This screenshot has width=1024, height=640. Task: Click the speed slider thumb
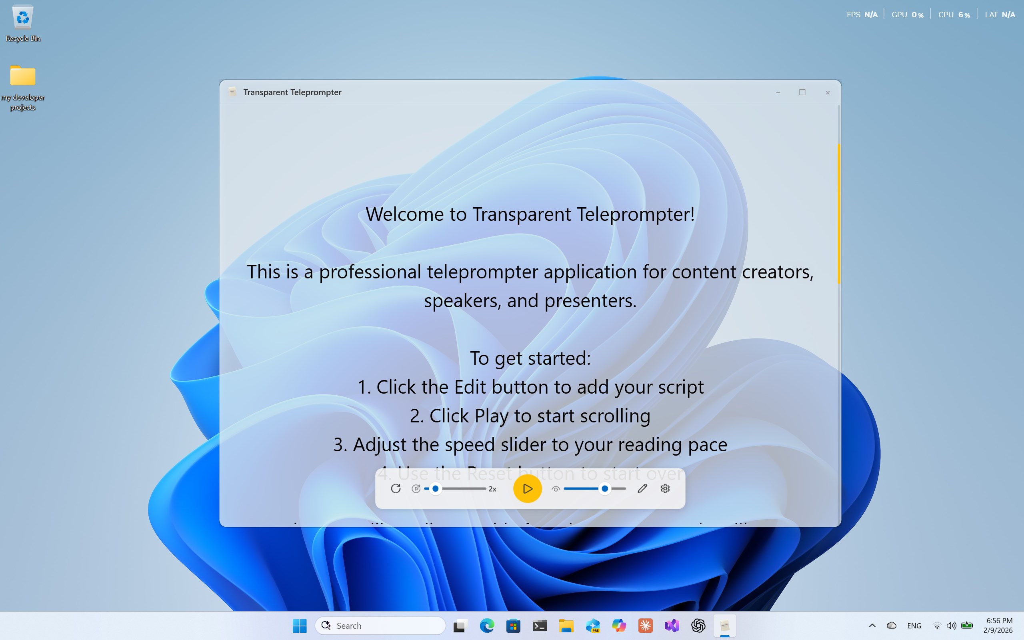pos(436,488)
